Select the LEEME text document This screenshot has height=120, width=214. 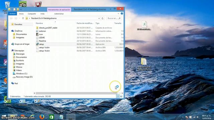click(x=42, y=38)
